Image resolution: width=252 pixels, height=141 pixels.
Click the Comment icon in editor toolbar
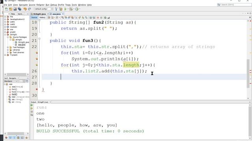coord(105,17)
